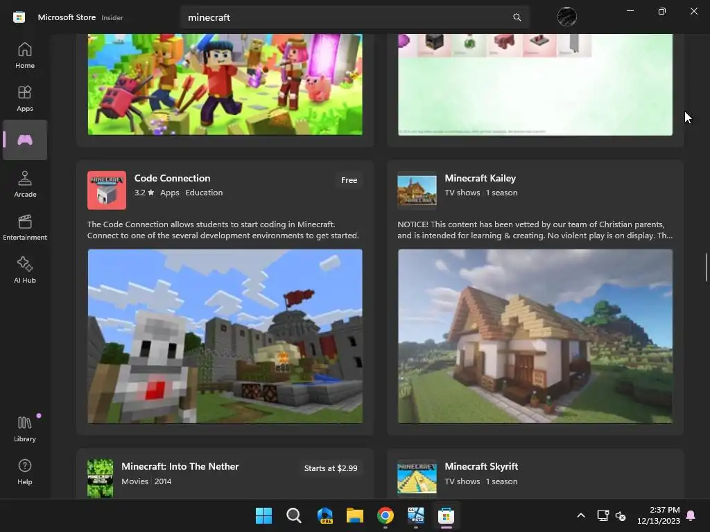Show hidden system tray icons
The height and width of the screenshot is (532, 710).
(x=581, y=515)
